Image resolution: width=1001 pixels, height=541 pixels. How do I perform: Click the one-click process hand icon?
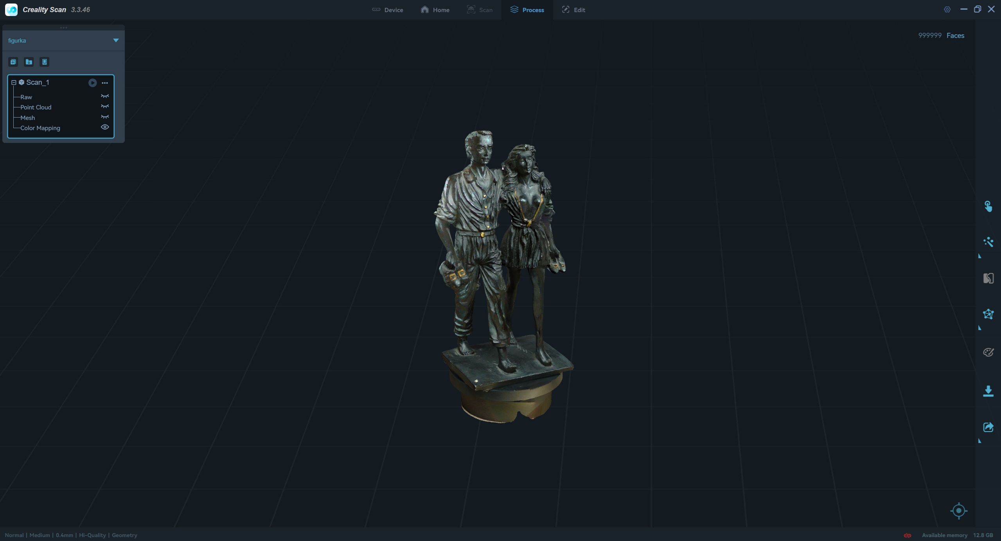pyautogui.click(x=988, y=206)
